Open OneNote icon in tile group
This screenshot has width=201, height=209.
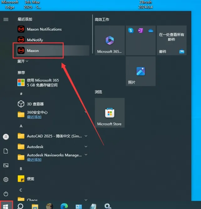(x=140, y=31)
